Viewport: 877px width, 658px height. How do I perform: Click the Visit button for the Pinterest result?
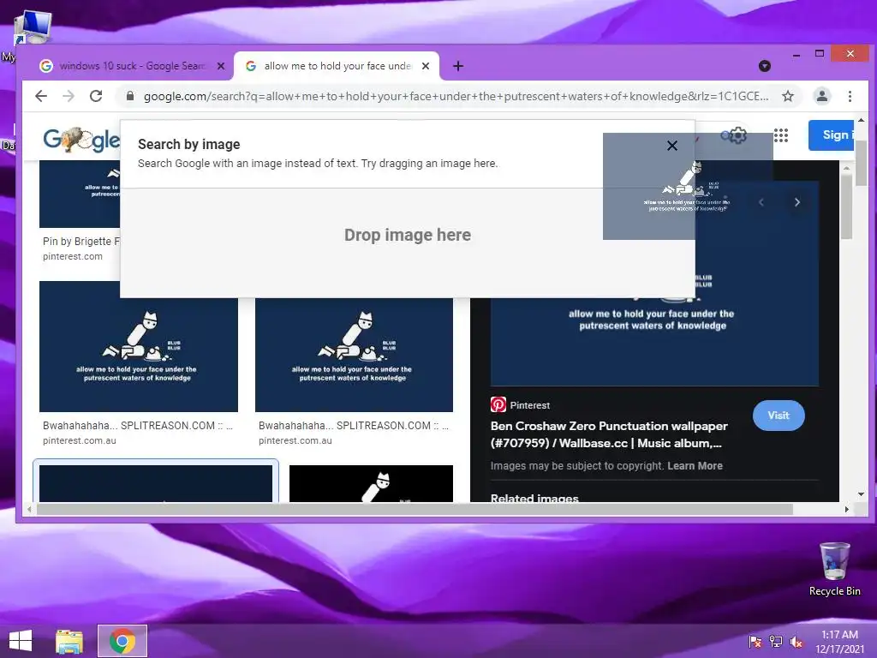pyautogui.click(x=779, y=416)
